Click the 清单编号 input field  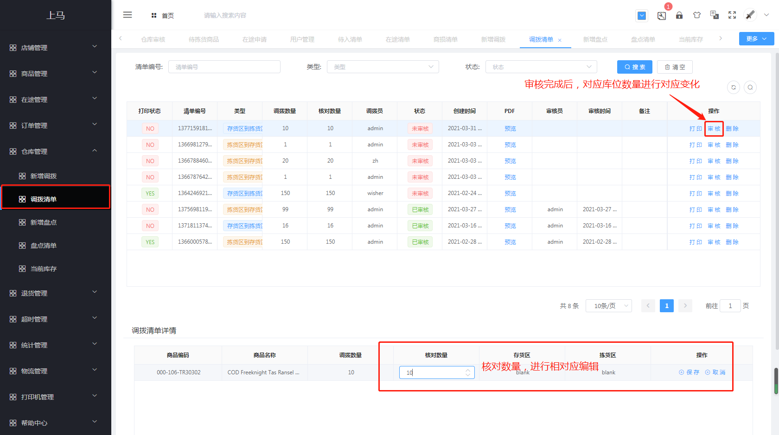tap(224, 67)
